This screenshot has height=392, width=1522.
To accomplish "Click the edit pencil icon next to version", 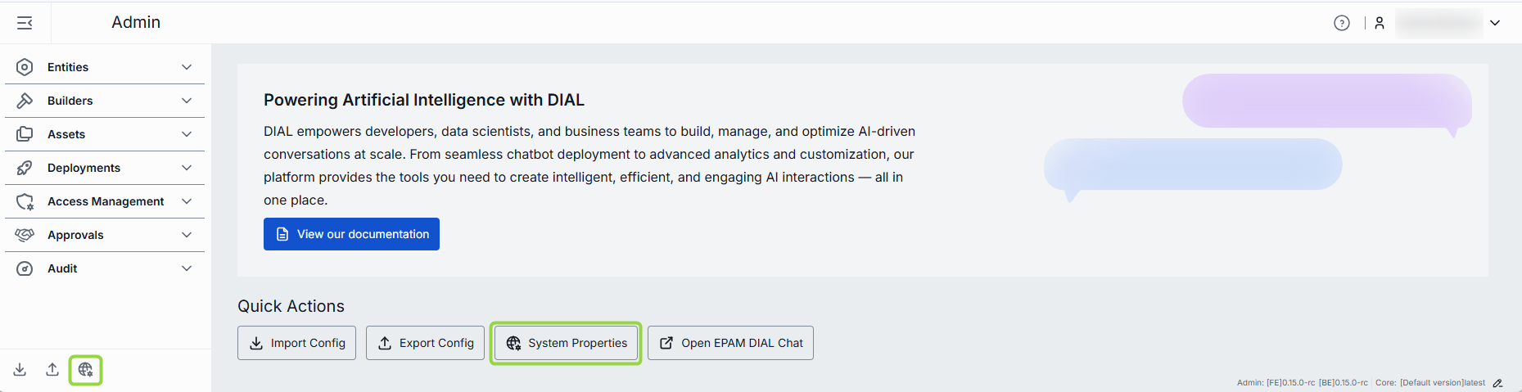I will [x=1497, y=383].
